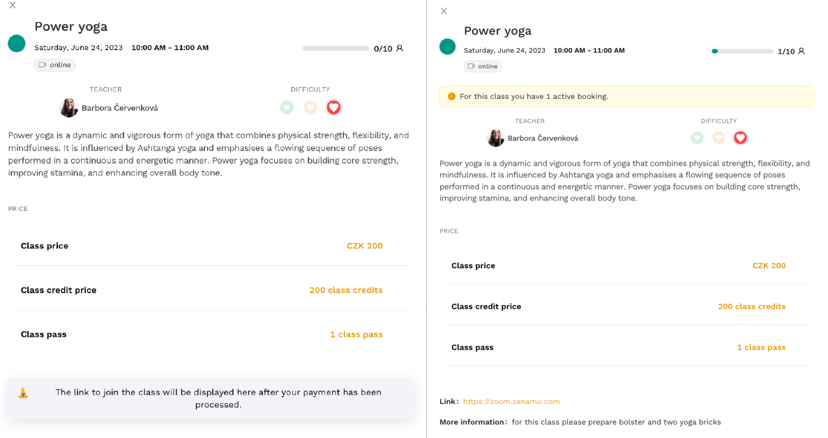Click the 1/10 capacity progress bar
828x438 pixels.
742,51
